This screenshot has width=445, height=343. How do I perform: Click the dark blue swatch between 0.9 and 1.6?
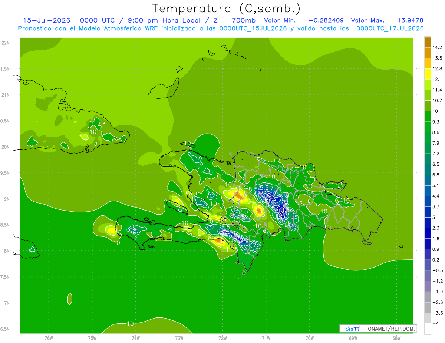(428, 244)
